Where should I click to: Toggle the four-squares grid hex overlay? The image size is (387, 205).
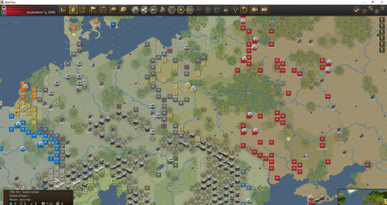(x=208, y=10)
